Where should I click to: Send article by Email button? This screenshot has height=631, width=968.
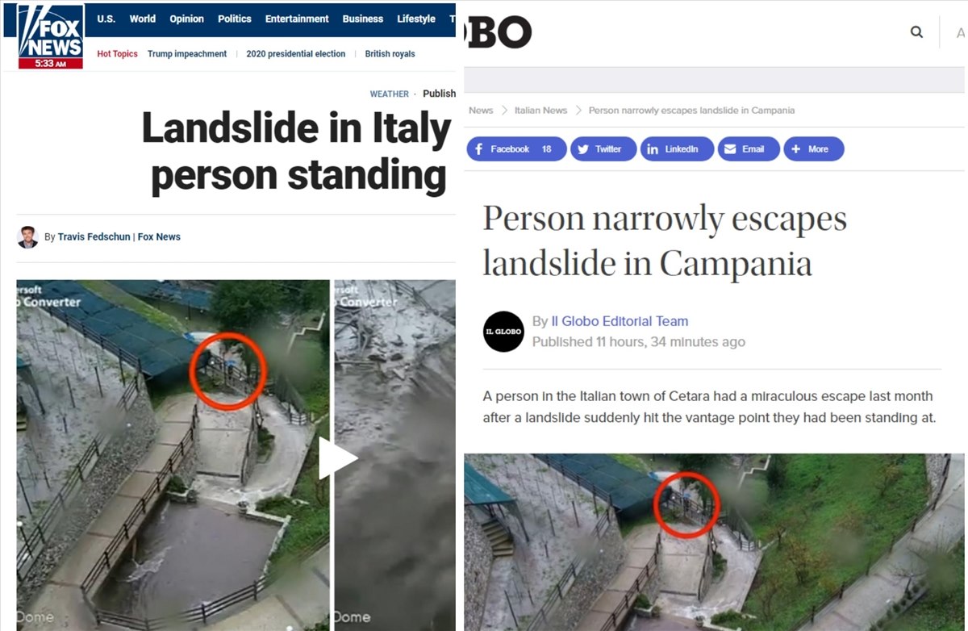[x=749, y=149]
